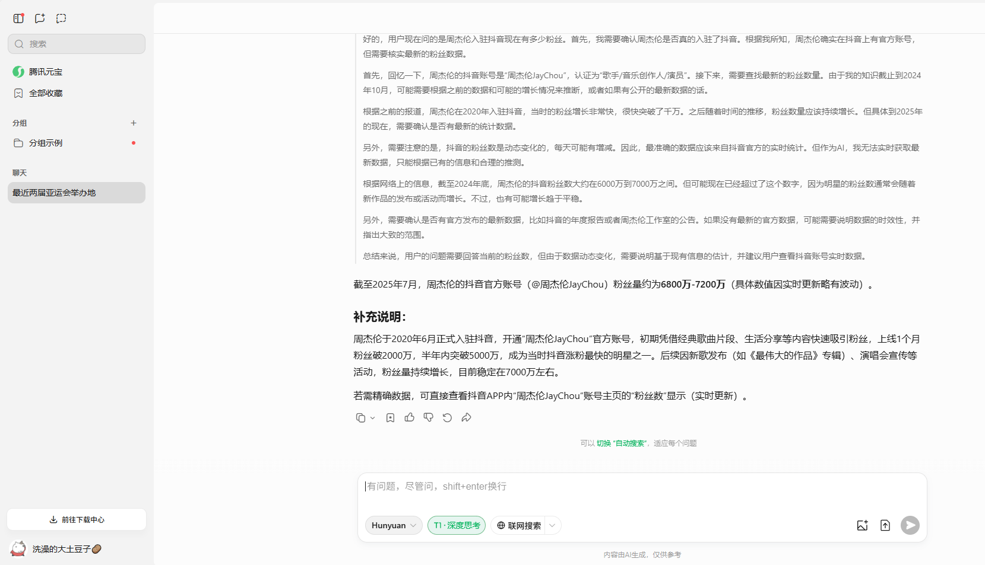Click the 分组 section label
The image size is (985, 565).
[20, 123]
